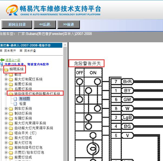Screen dimensions: 163x161
Task: Go back with the <<后退 button
Action: click(x=45, y=24)
